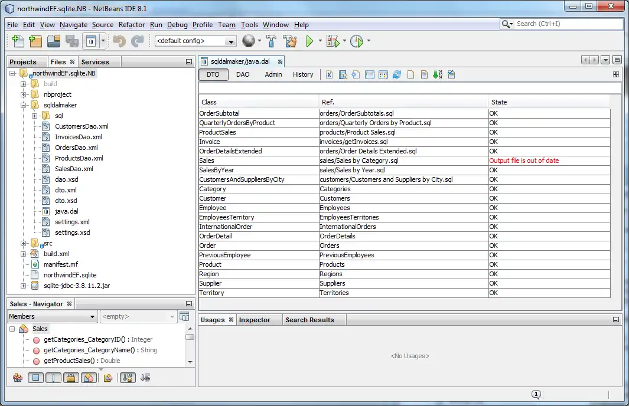Toggle Show Non-Public Members lock button
Viewport: 629px width, 406px height.
pos(71,378)
